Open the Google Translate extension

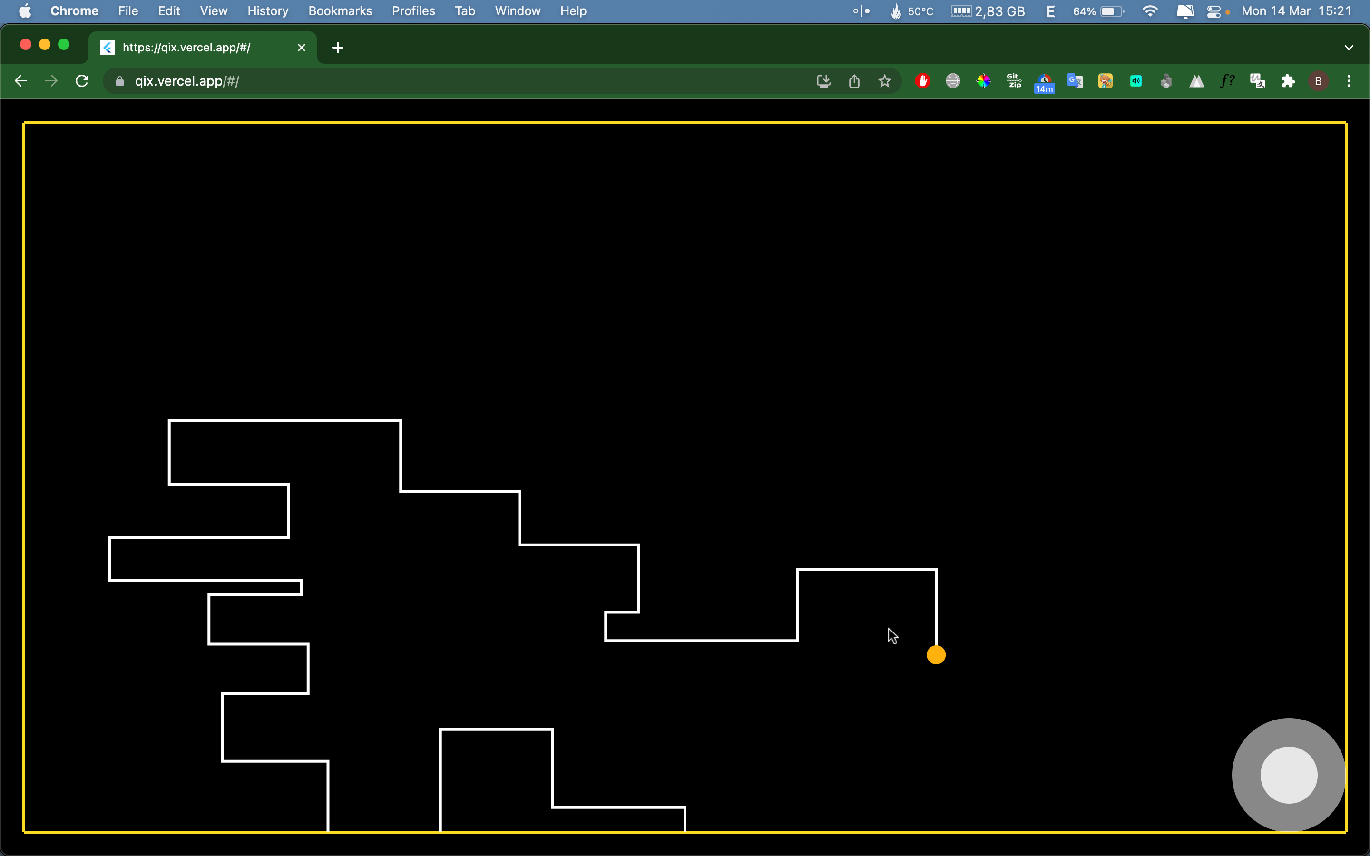(x=1075, y=81)
